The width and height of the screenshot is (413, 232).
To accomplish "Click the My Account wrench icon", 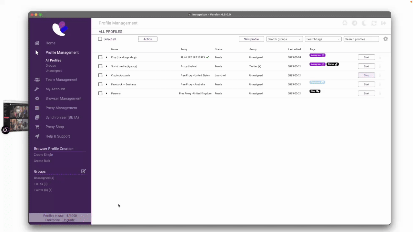I will coord(37,89).
